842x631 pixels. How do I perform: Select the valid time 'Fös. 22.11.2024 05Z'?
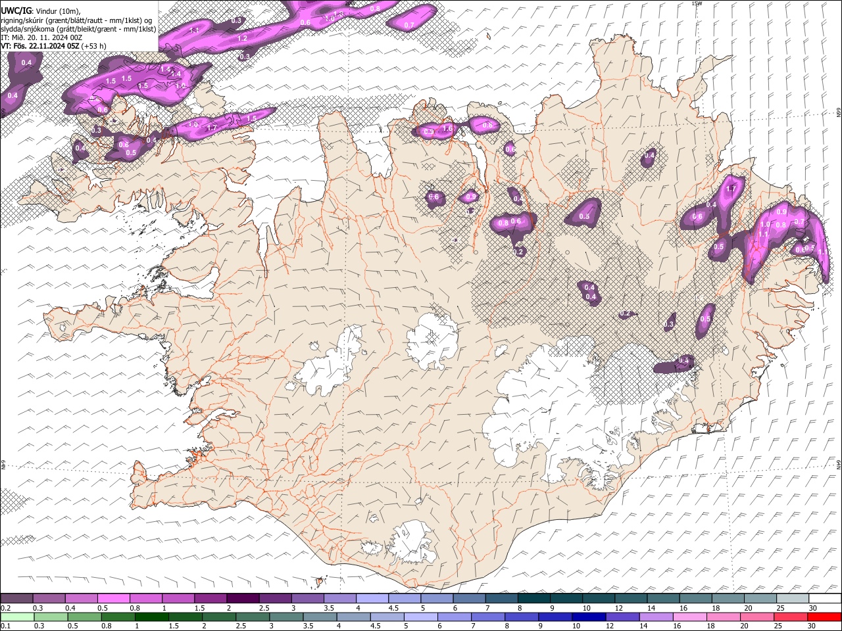(x=46, y=46)
